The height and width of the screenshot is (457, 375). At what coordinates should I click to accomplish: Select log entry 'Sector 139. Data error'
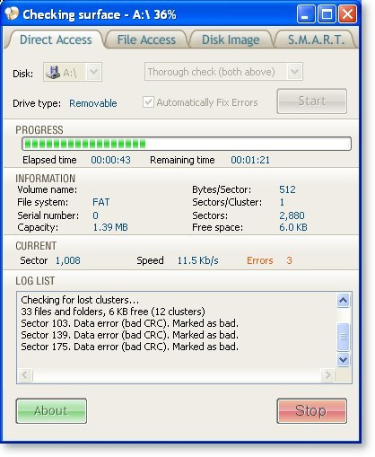130,335
